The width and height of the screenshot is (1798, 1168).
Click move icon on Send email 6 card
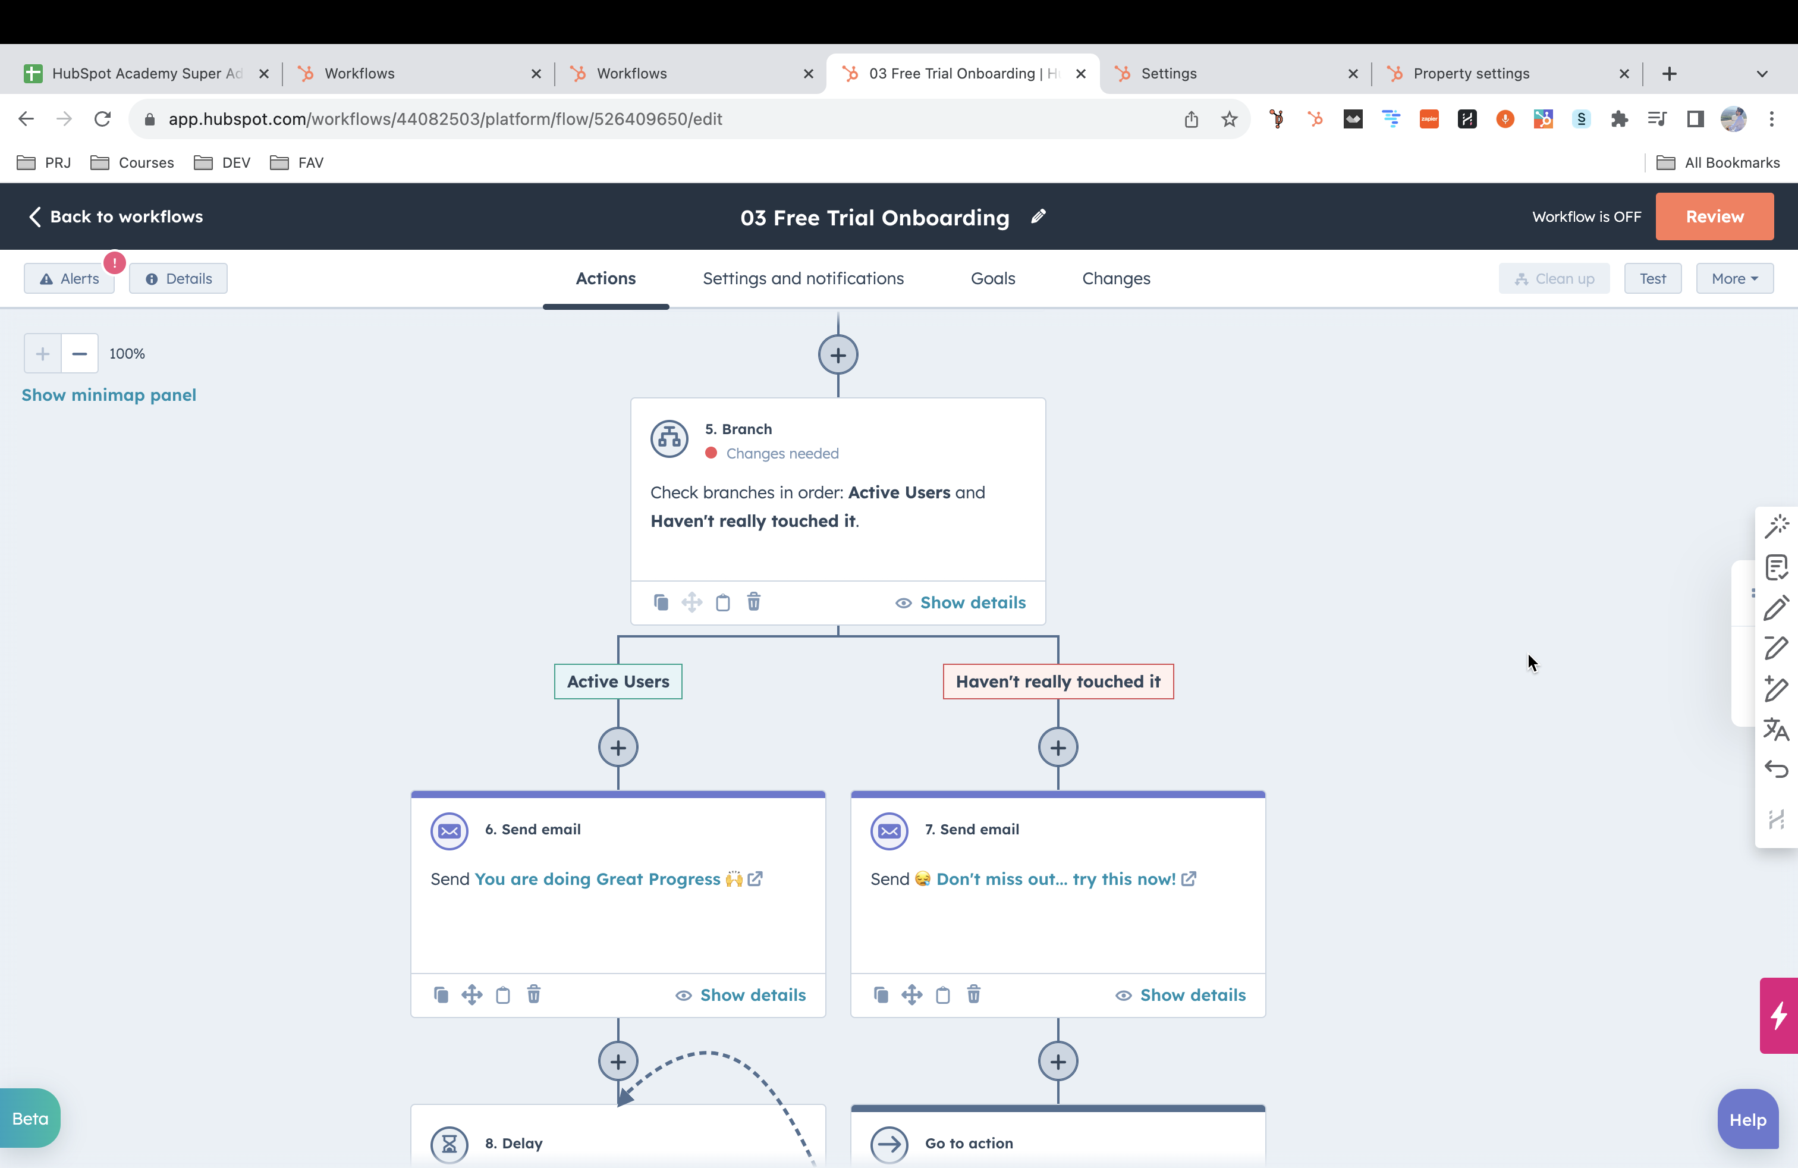471,994
